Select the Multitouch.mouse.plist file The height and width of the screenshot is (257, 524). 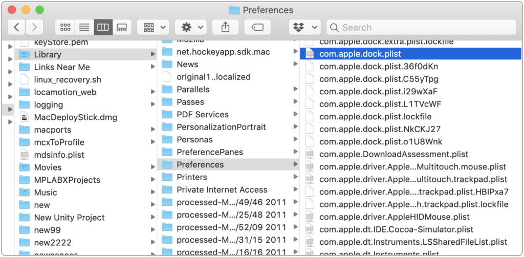[x=410, y=166]
